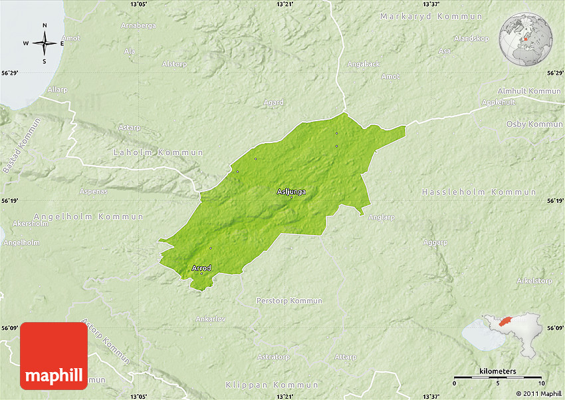Select the Arrod town marker dot
This screenshot has width=565, height=400.
coord(201,274)
